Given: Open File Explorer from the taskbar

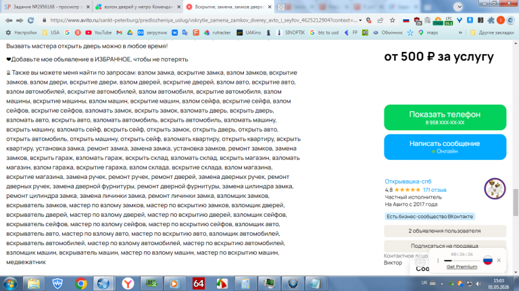Looking at the screenshot, I should pos(33,284).
